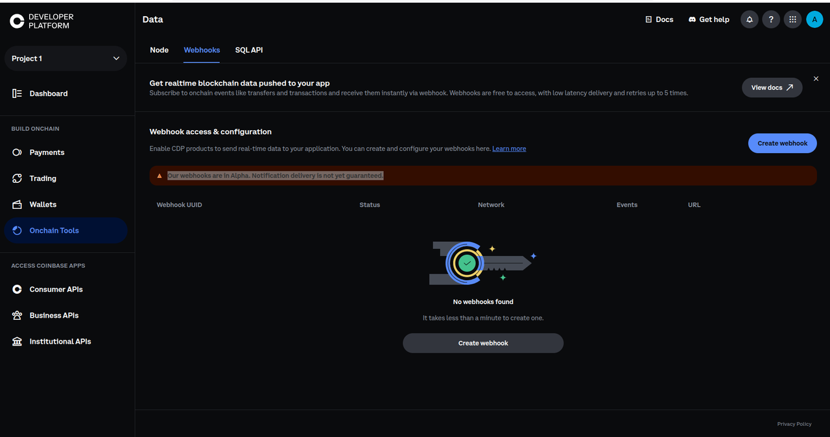
Task: Click the View docs button
Action: coord(772,88)
